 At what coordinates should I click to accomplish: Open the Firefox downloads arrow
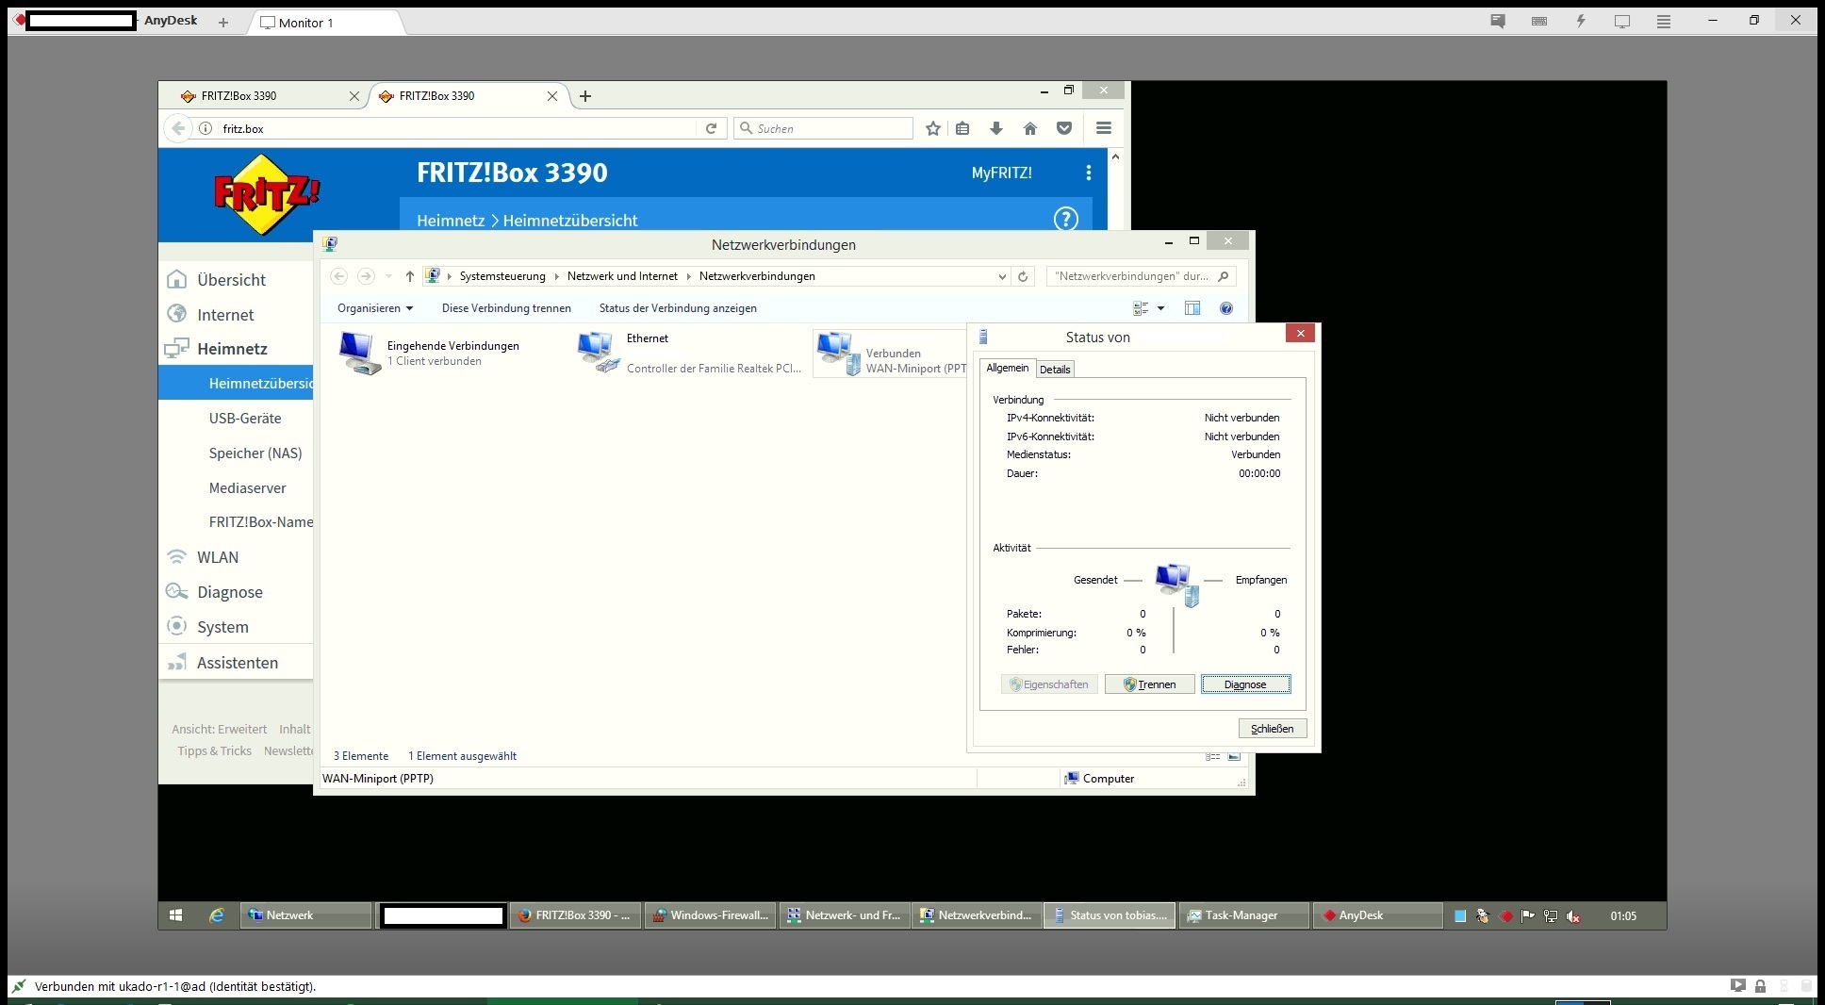click(x=996, y=128)
